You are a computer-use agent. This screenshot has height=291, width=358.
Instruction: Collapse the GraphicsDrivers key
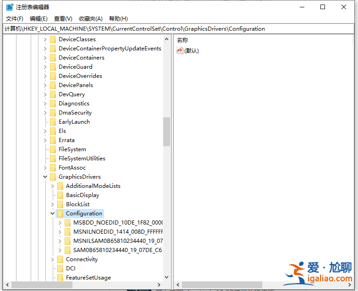[45, 177]
